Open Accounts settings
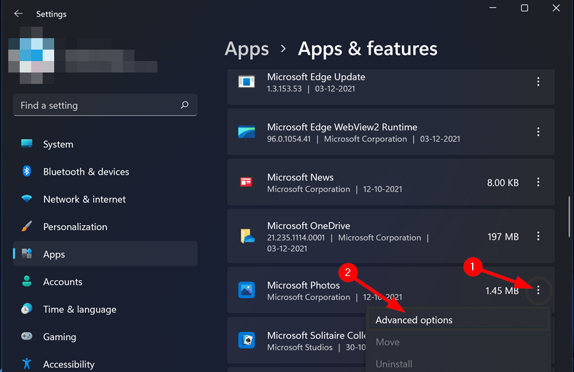The height and width of the screenshot is (372, 574). tap(62, 282)
